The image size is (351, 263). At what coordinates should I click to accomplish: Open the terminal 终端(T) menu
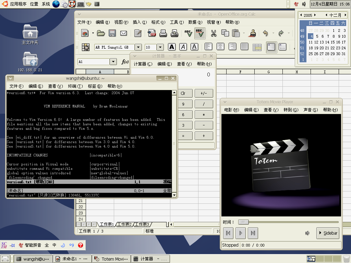click(75, 86)
